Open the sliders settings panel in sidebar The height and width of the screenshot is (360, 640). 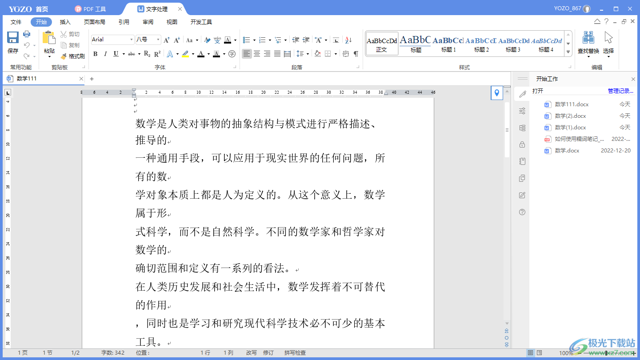pos(522,111)
